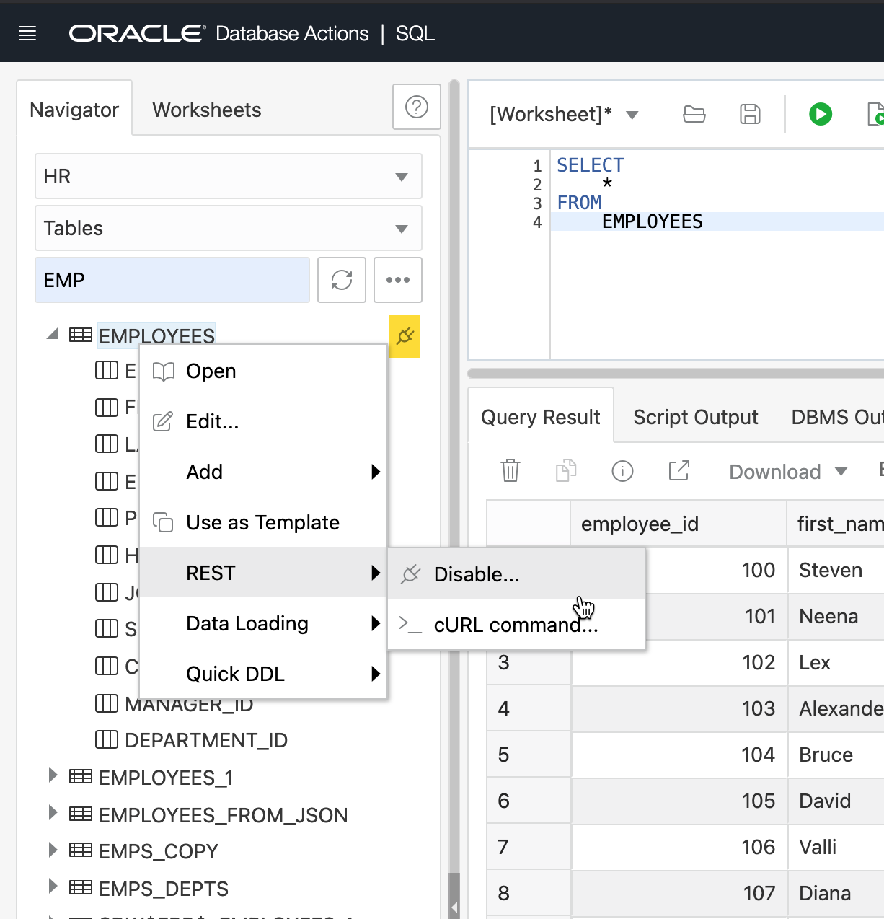
Task: Click the EMPS_COPY table icon
Action: (x=81, y=850)
